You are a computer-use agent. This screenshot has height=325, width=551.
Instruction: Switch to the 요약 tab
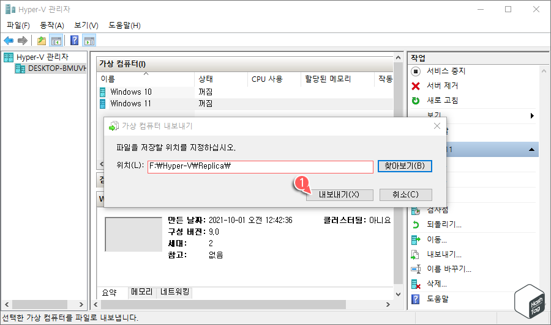point(110,293)
